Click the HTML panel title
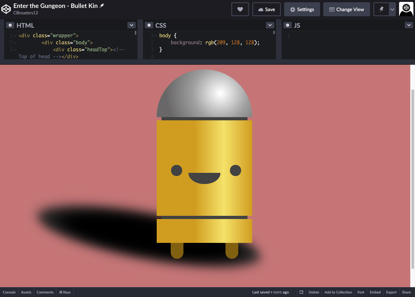 (x=25, y=25)
